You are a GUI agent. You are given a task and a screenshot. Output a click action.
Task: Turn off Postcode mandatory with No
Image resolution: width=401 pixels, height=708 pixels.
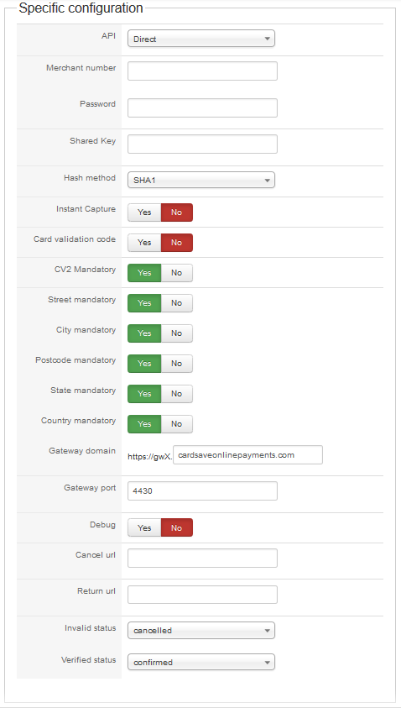[x=177, y=364]
